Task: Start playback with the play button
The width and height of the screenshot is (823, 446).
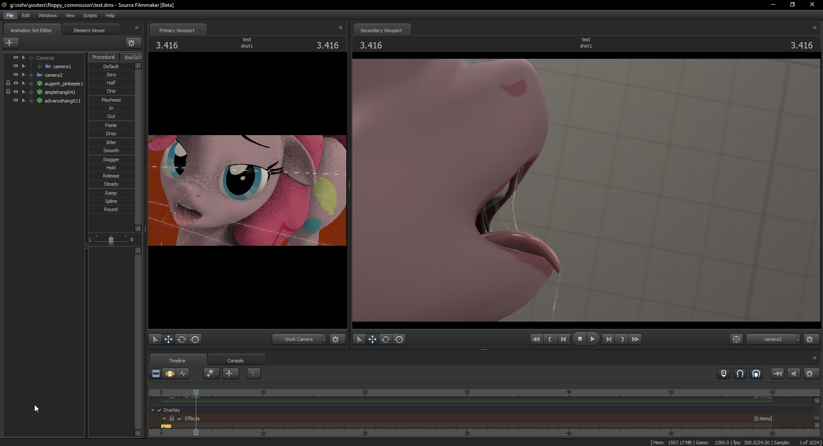Action: [x=593, y=339]
